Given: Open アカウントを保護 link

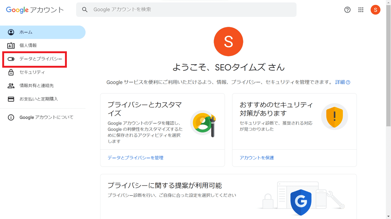Looking at the screenshot, I should tap(257, 158).
